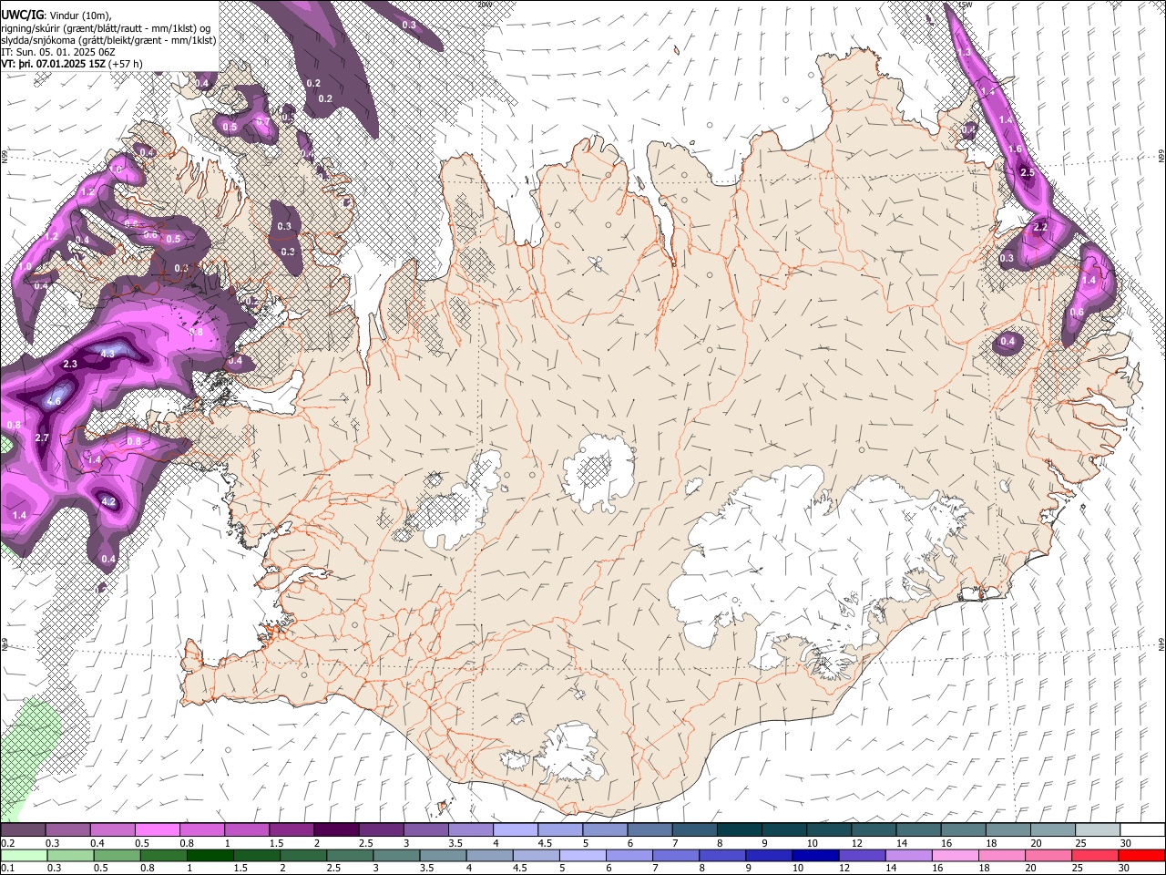This screenshot has width=1166, height=875.
Task: Select the 0.5–0.8 bright pink snow-scale swatch
Action: click(x=157, y=829)
